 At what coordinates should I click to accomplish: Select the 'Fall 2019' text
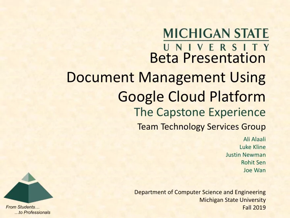[254, 208]
